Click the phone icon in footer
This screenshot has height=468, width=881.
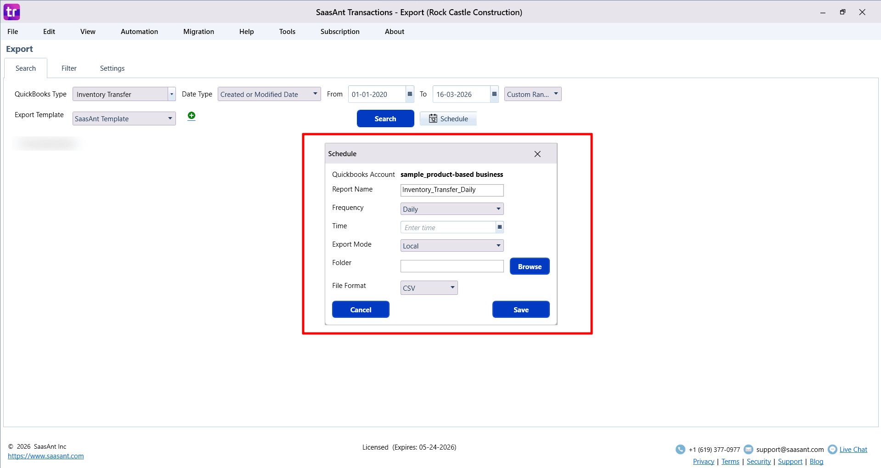click(x=680, y=449)
